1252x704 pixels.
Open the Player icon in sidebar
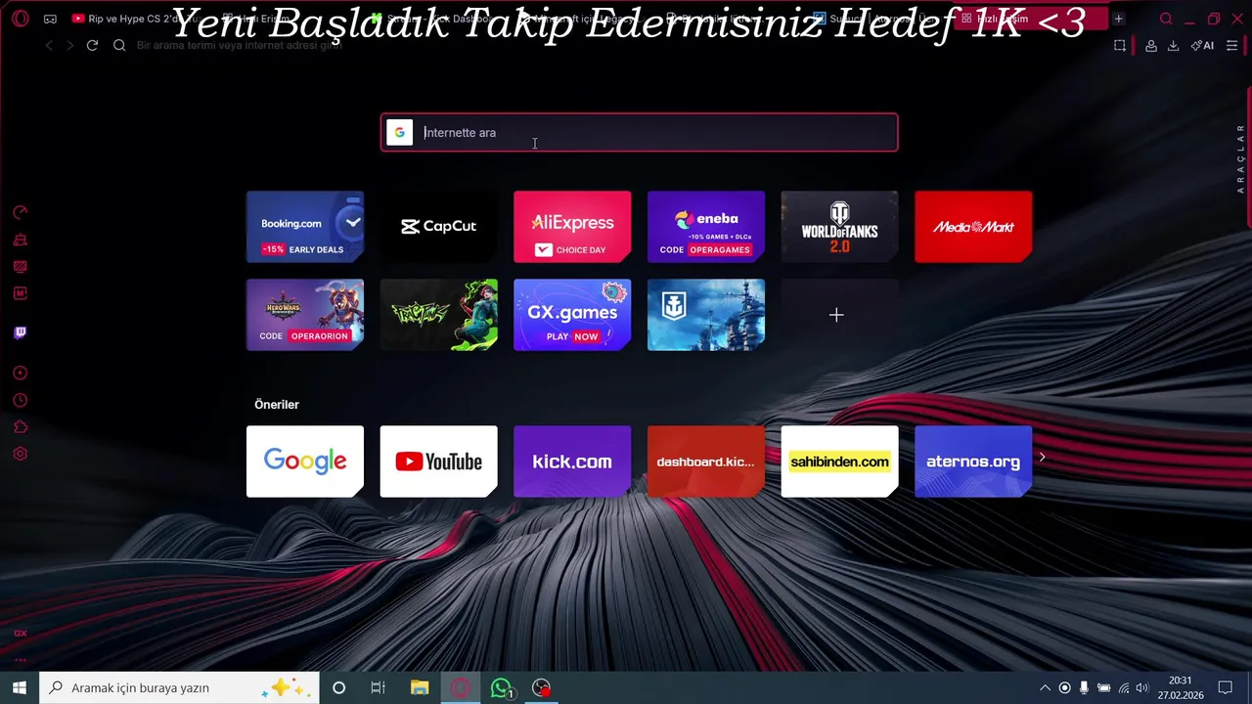[x=20, y=373]
